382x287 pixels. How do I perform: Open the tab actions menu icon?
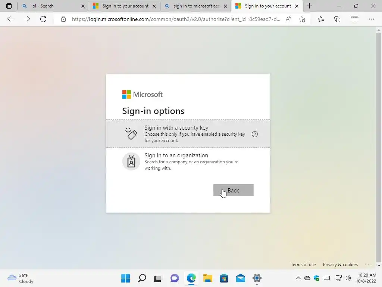point(9,6)
